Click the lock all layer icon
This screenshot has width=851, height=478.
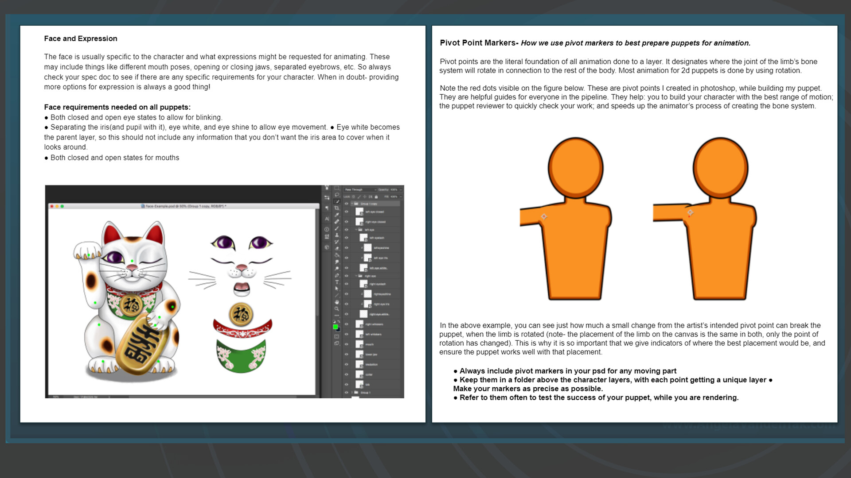376,197
